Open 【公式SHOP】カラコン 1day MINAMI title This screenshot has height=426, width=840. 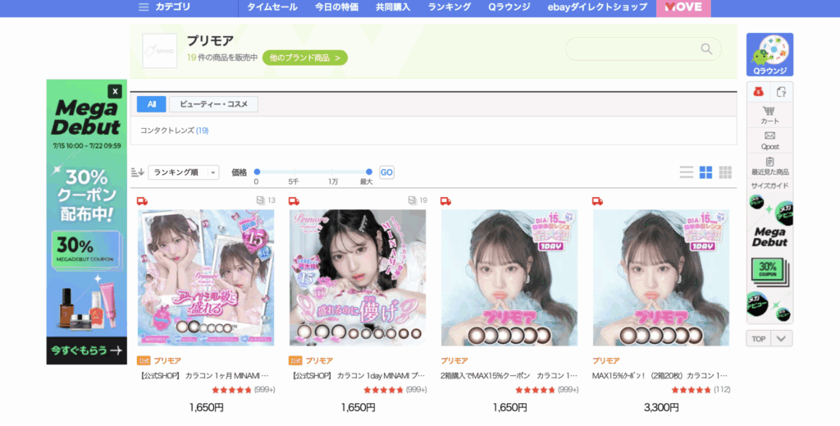coord(358,376)
